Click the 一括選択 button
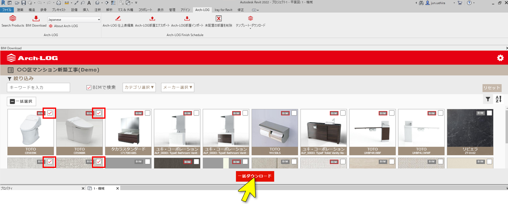This screenshot has height=204, width=508. (x=21, y=101)
